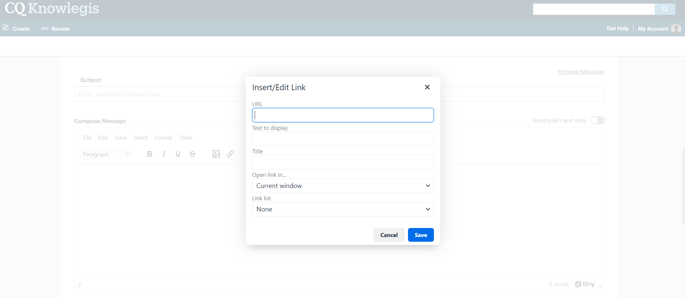This screenshot has height=298, width=685.
Task: Click the Text to display field
Action: pyautogui.click(x=343, y=139)
